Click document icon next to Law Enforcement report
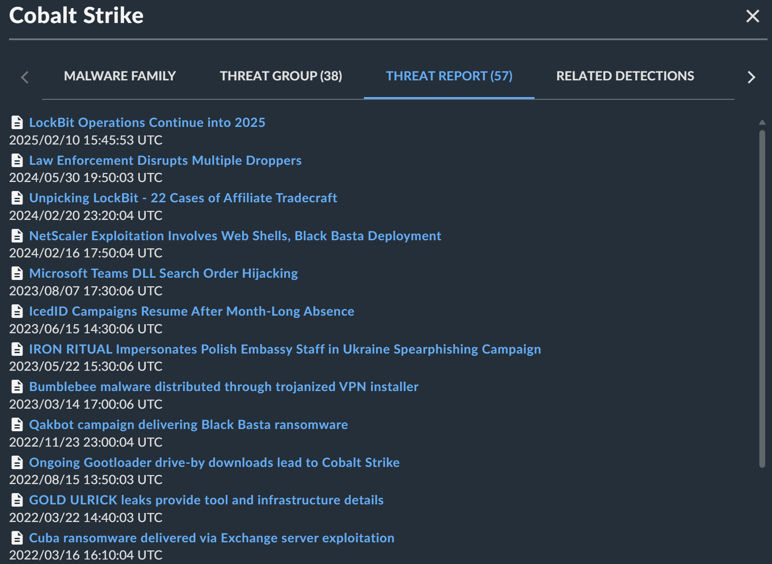Viewport: 772px width, 564px height. (x=17, y=160)
